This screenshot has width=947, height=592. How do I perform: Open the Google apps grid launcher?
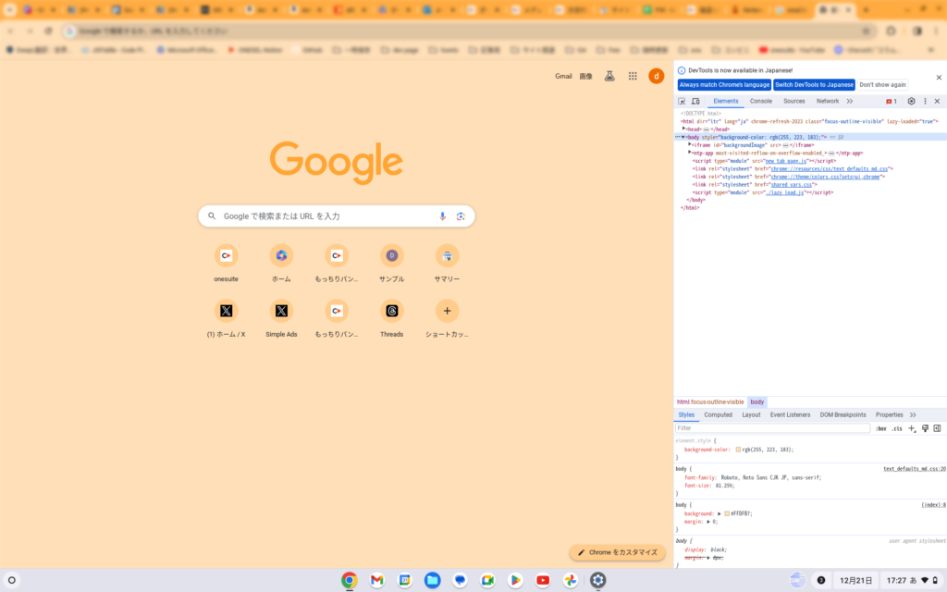click(633, 76)
